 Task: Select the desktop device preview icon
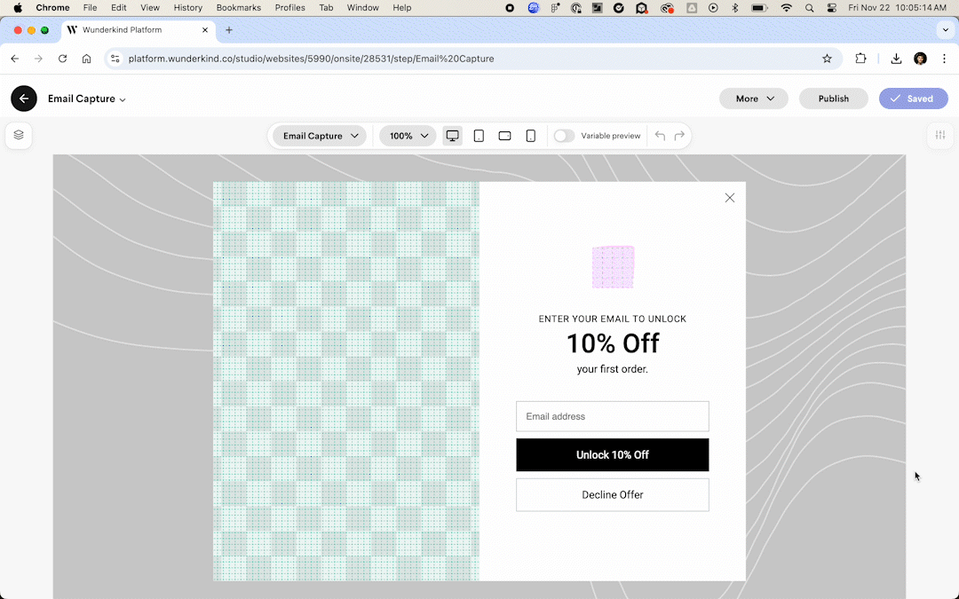[453, 136]
